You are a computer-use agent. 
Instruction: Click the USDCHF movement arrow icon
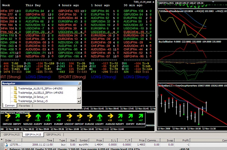69,116
